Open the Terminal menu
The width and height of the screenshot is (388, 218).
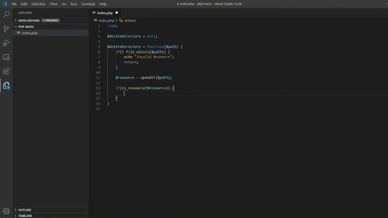coord(88,4)
